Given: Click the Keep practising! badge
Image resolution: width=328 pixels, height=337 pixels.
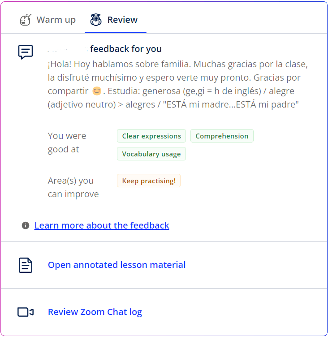Looking at the screenshot, I should pyautogui.click(x=149, y=181).
